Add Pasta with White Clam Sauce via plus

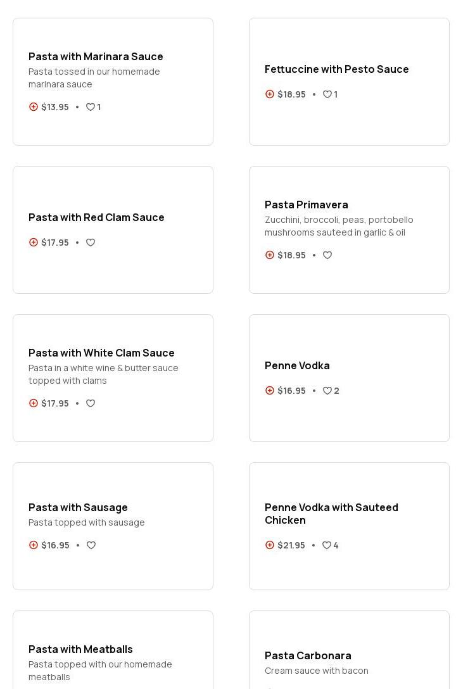34,403
